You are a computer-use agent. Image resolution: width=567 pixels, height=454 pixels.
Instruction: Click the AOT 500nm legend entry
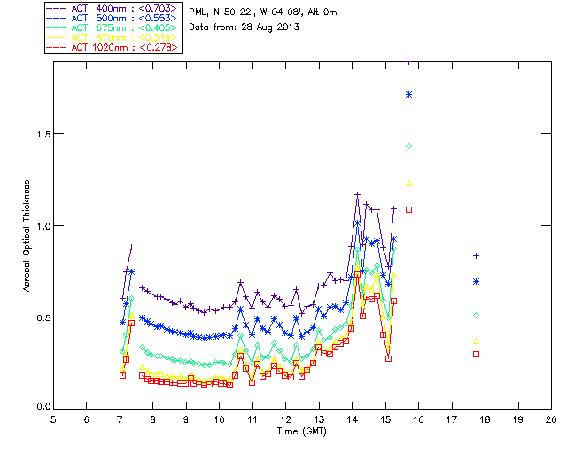pos(113,18)
